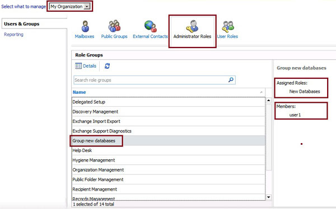Open the Public Groups icon
Screen dimensions: 336x209
tap(114, 26)
